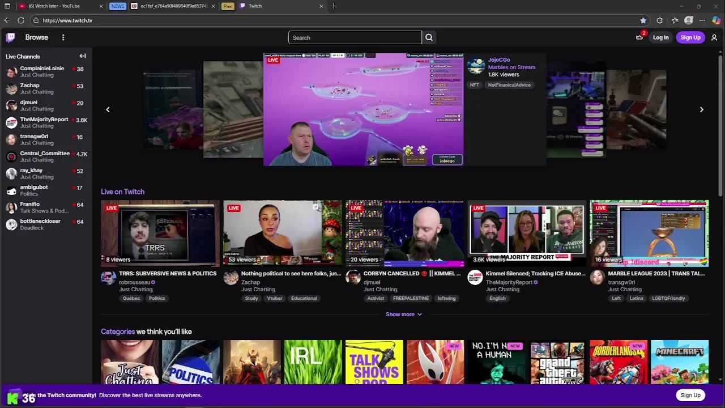725x408 pixels.
Task: Open IRL category tile
Action: [313, 362]
